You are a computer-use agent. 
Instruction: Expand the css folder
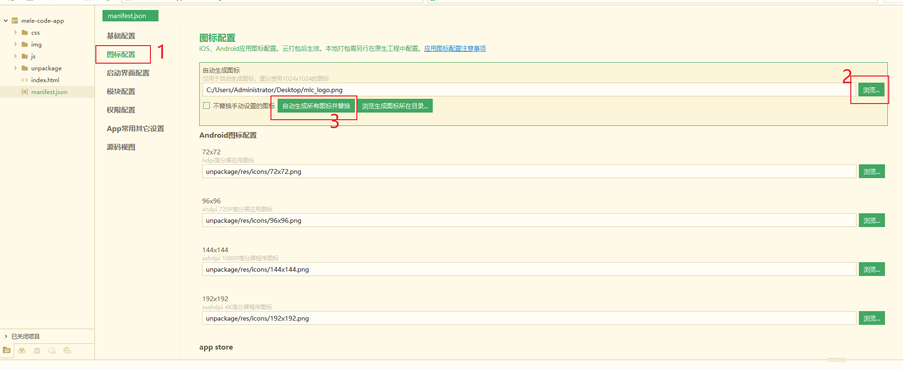pos(15,33)
